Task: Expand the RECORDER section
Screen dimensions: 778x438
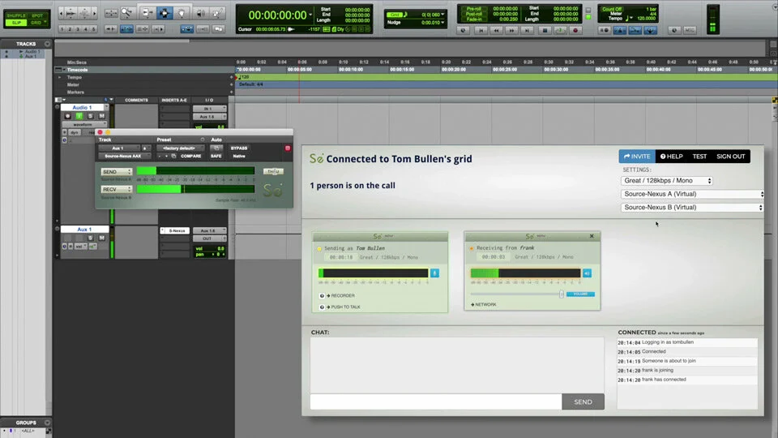Action: click(x=340, y=295)
